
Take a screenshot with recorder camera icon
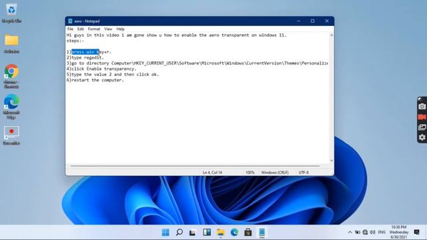coord(422,107)
